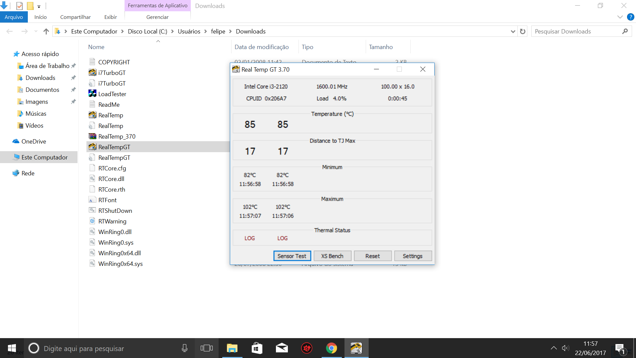
Task: Sort by Tamanho column header
Action: point(381,47)
